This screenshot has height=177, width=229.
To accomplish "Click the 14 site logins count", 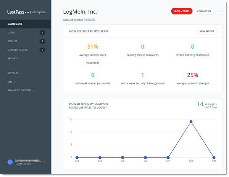I will (200, 104).
